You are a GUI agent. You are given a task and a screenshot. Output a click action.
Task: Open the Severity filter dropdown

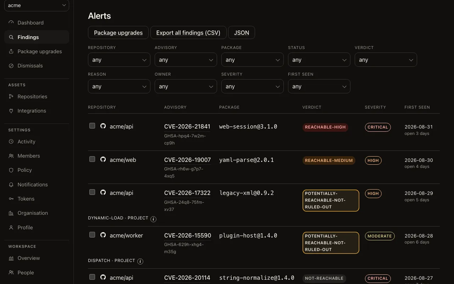253,87
